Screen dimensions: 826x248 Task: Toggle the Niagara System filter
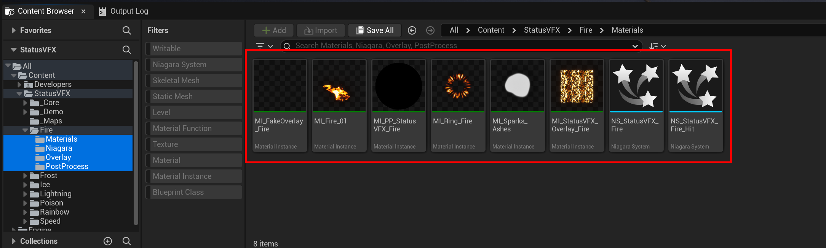point(193,65)
